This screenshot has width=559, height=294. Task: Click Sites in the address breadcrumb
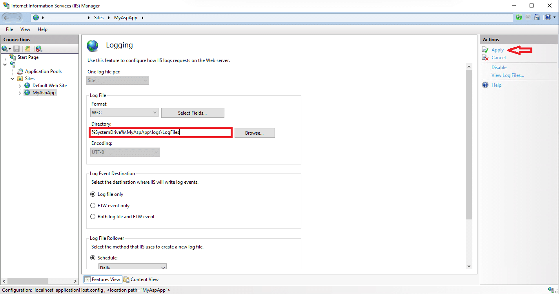[x=99, y=18]
